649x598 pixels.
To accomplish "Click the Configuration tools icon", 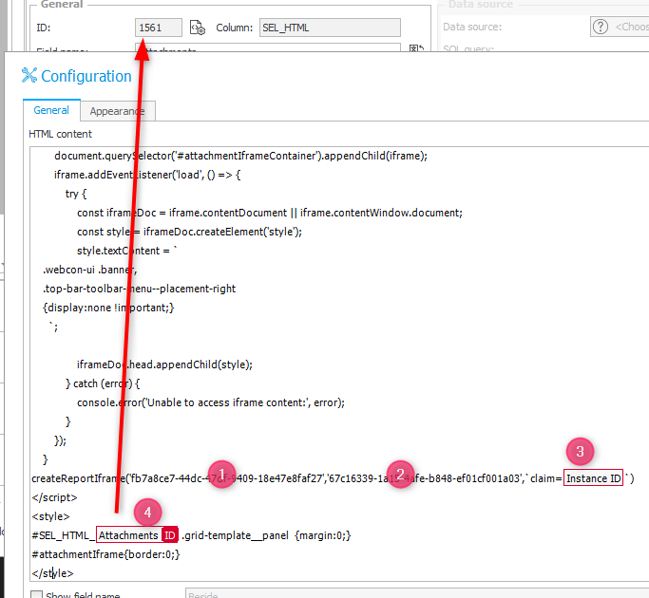I will point(29,75).
